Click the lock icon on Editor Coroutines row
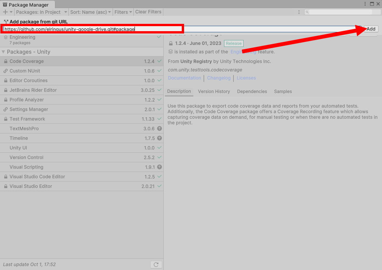382x270 pixels. pos(6,80)
